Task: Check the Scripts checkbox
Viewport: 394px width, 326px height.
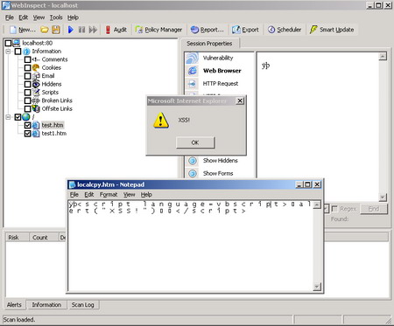Action: click(x=27, y=93)
